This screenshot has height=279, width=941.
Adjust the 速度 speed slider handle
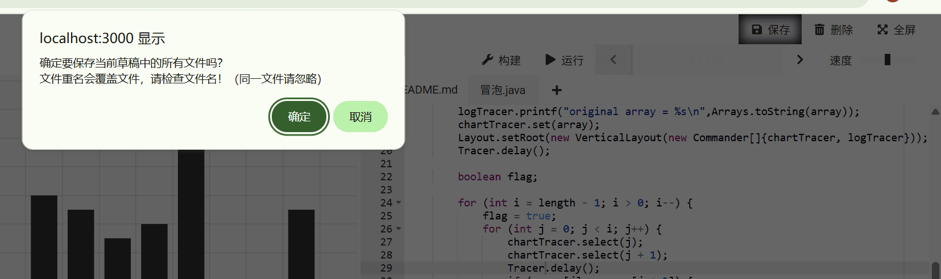(x=888, y=60)
